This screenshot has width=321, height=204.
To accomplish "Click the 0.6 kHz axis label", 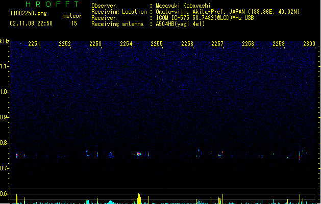I will (x=4, y=194).
